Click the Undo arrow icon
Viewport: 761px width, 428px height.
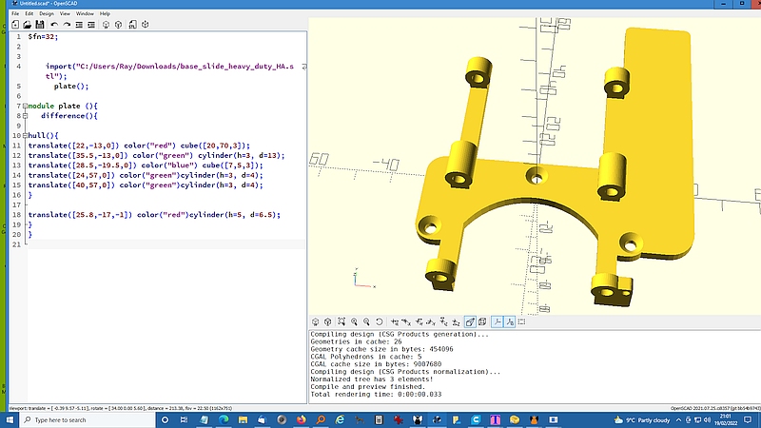click(53, 24)
